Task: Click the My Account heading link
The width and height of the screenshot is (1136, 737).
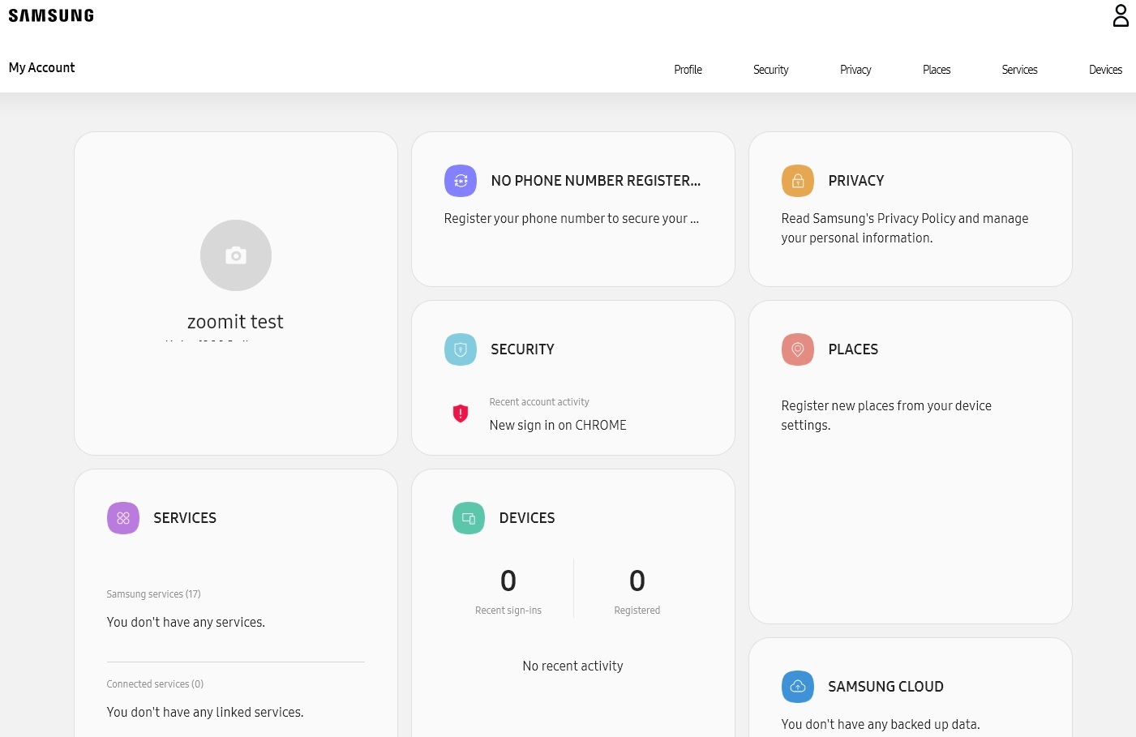Action: [41, 68]
